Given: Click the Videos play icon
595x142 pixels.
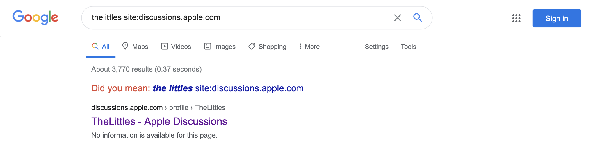Looking at the screenshot, I should tap(164, 46).
